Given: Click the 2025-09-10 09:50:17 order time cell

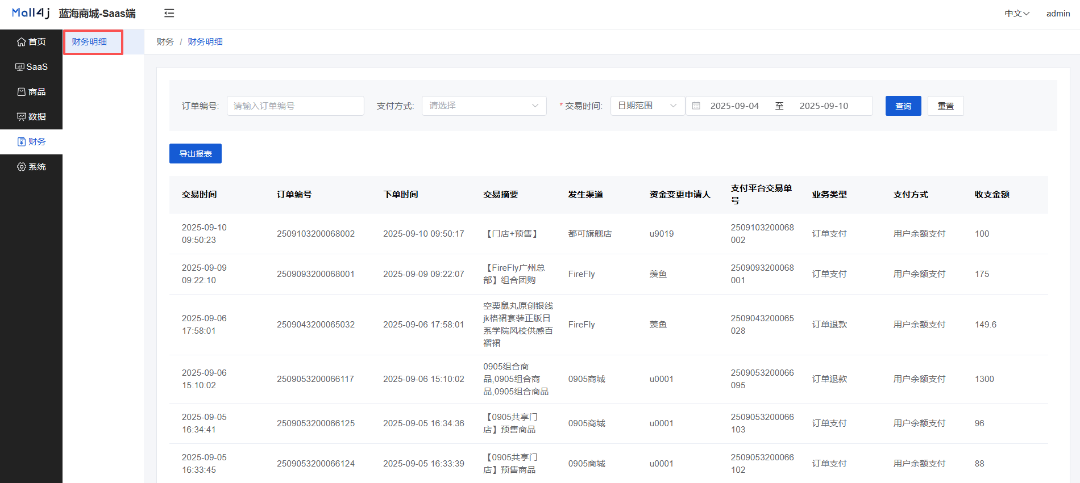Looking at the screenshot, I should (x=423, y=234).
